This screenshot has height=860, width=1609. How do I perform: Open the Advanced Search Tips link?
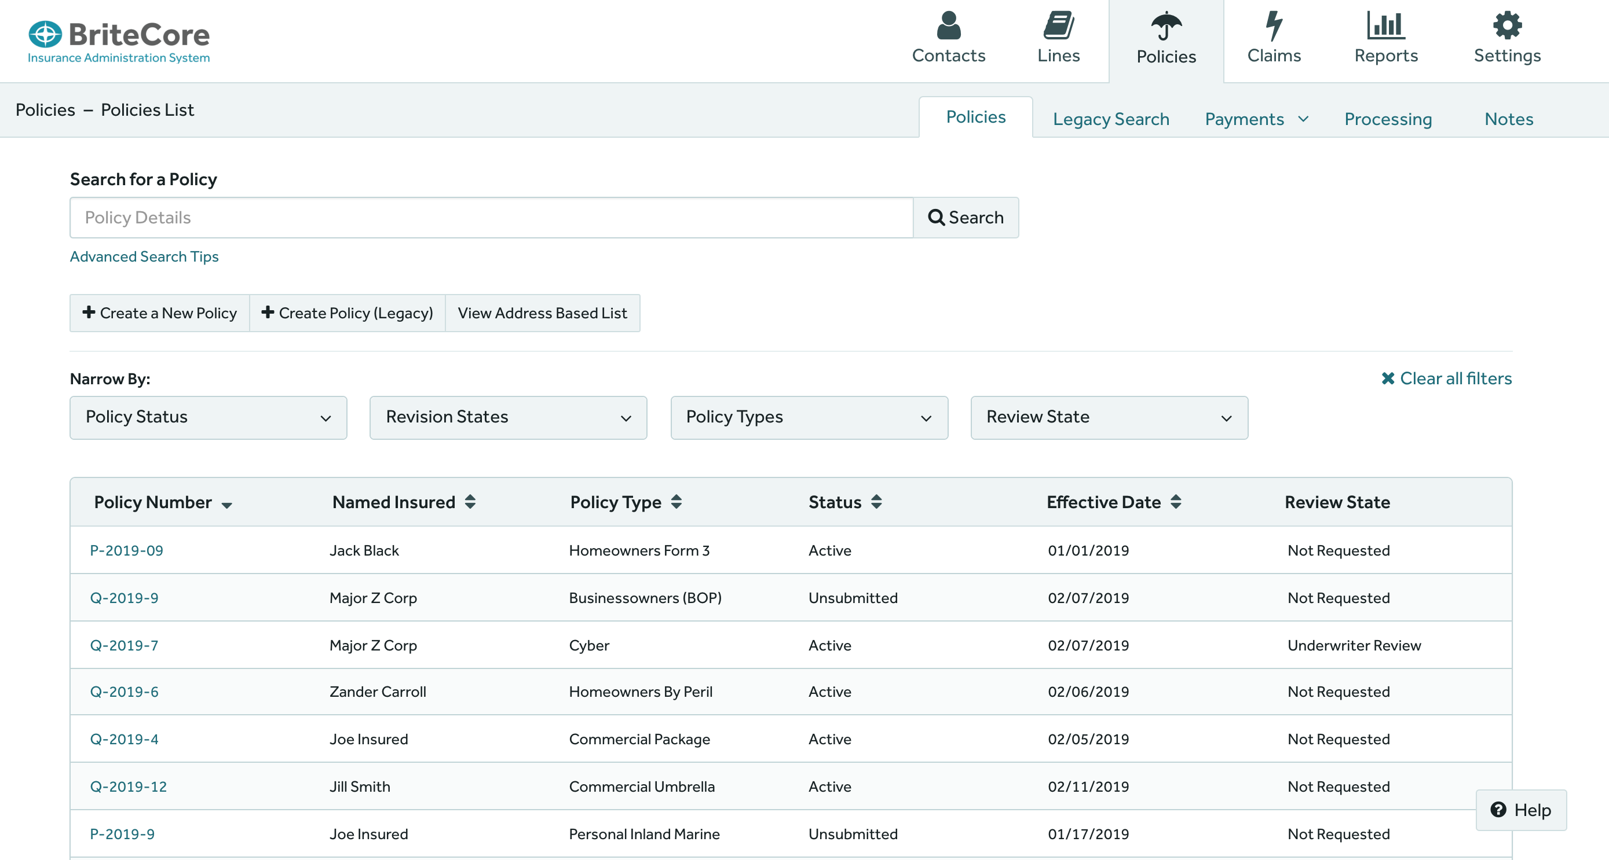click(144, 256)
